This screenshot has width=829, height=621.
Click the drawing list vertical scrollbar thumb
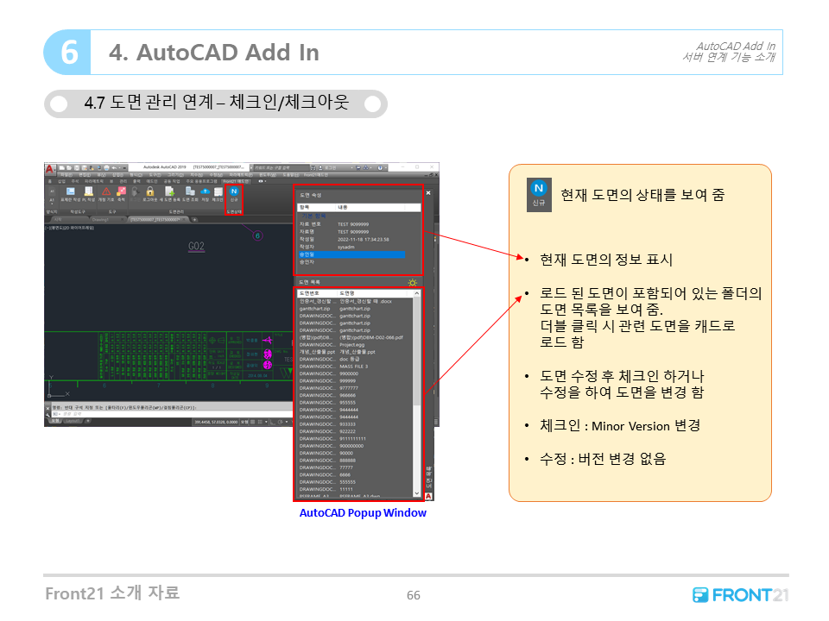pyautogui.click(x=416, y=352)
